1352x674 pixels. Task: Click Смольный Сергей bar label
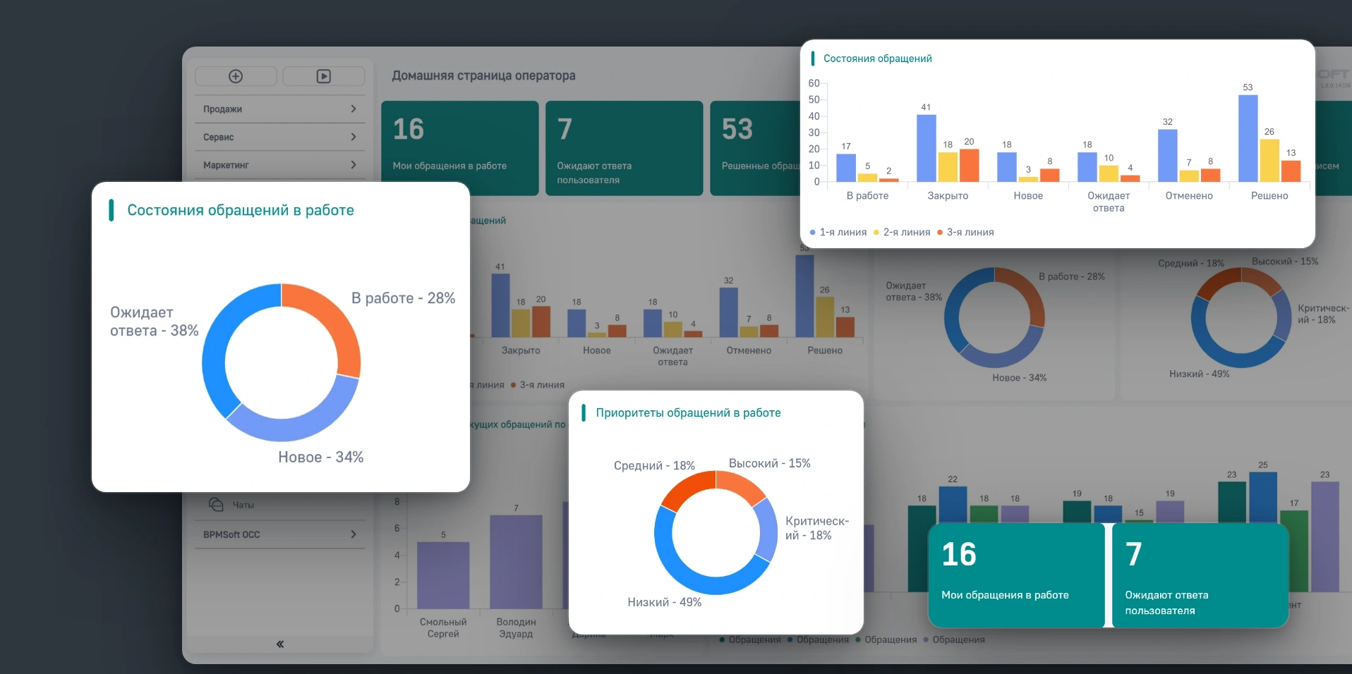click(443, 627)
